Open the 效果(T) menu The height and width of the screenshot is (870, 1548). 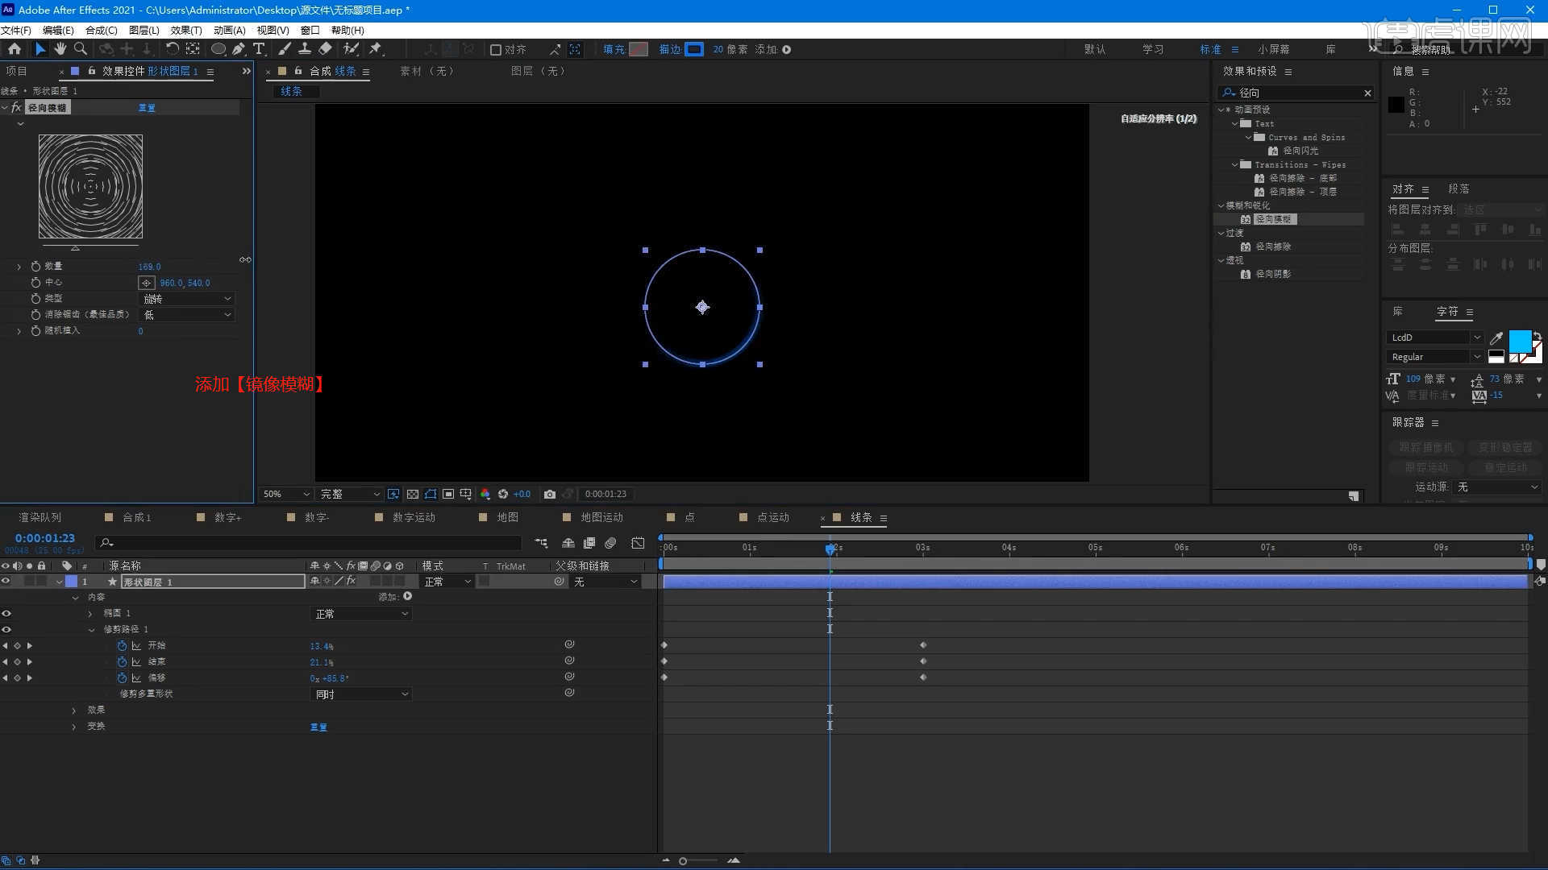pos(185,30)
